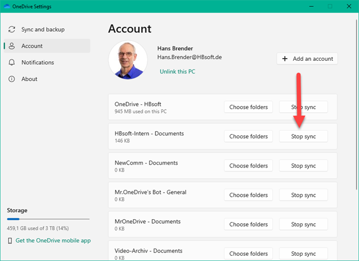Screen dimensions: 359x261
Task: Open the Sync and backup section
Action: [43, 29]
